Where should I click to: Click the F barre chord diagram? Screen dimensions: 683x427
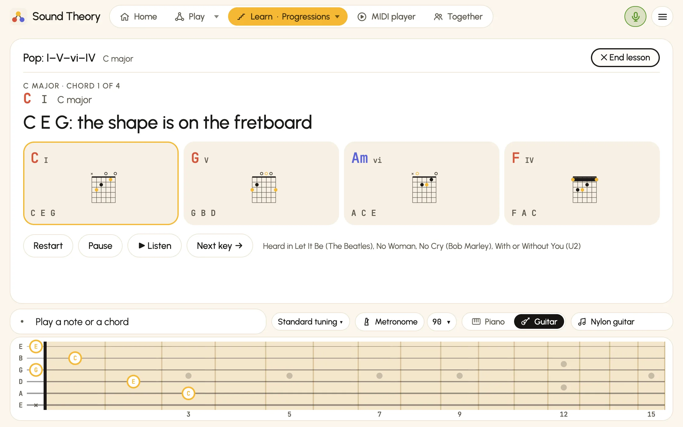click(585, 189)
